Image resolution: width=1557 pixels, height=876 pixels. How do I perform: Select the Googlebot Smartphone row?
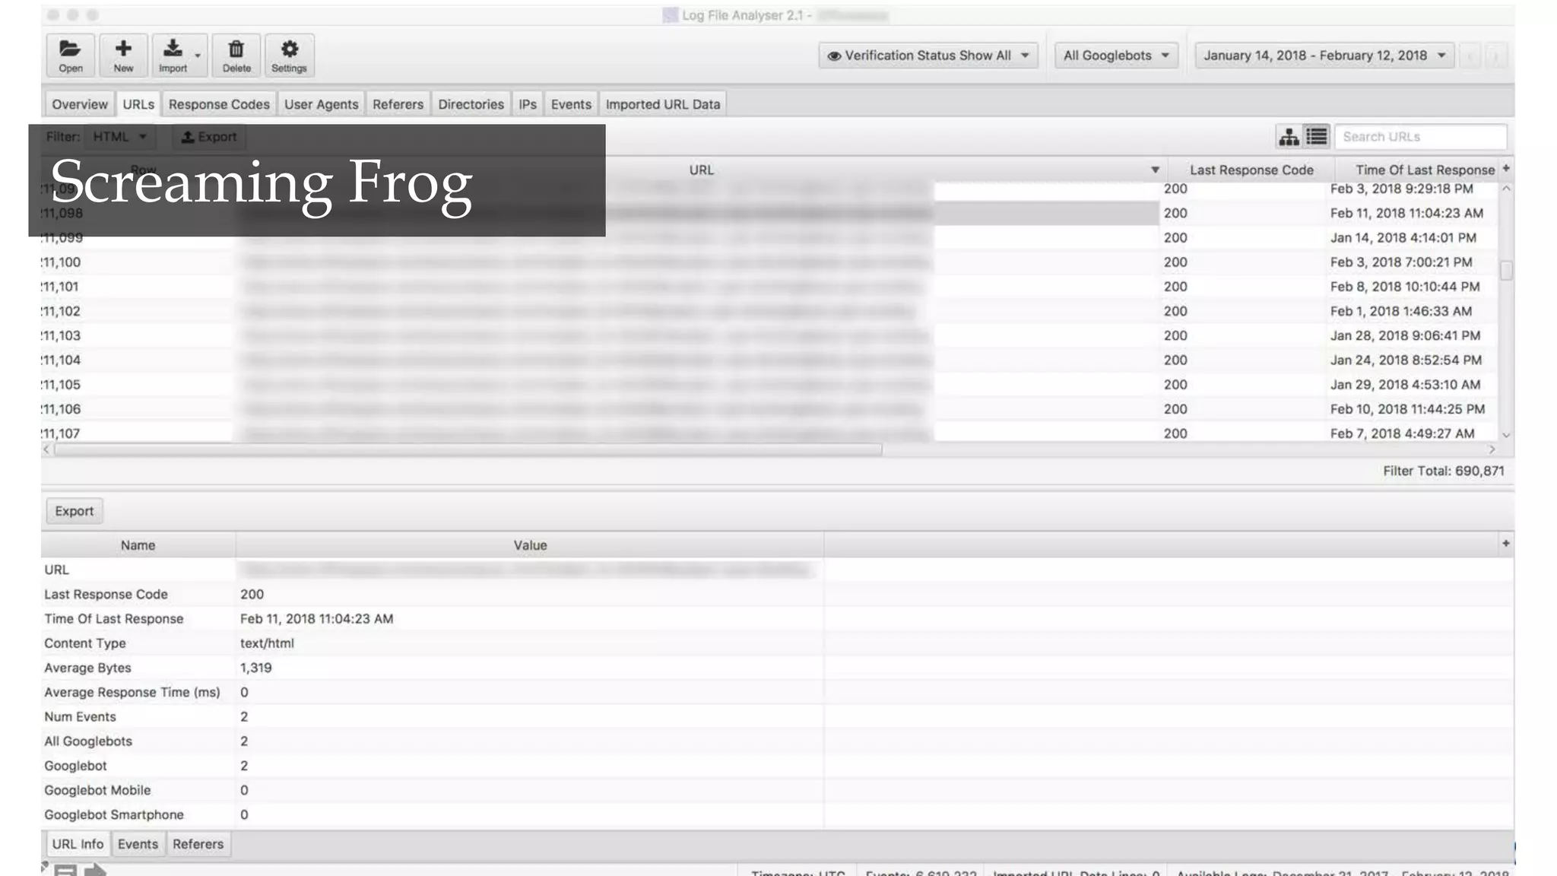777,814
